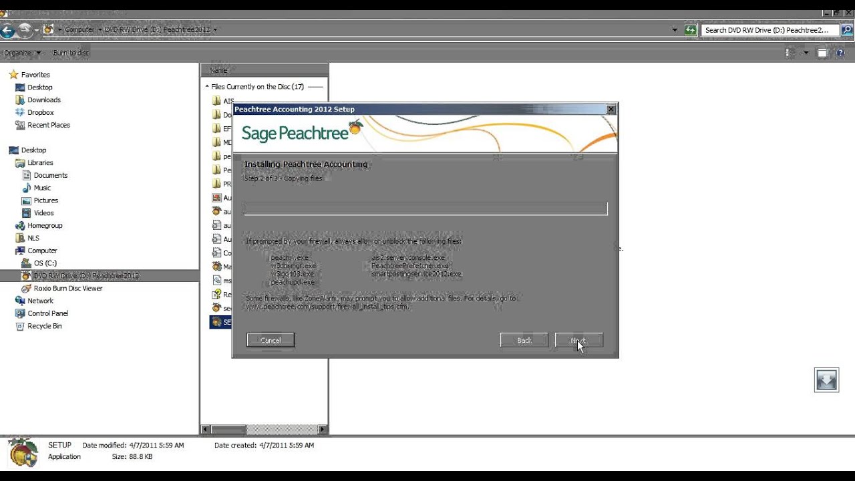Open the view options dropdown arrow
Image resolution: width=855 pixels, height=481 pixels.
click(806, 53)
